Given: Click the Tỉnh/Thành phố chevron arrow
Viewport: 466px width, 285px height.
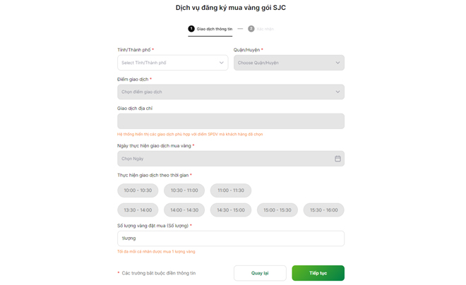Looking at the screenshot, I should coord(221,63).
